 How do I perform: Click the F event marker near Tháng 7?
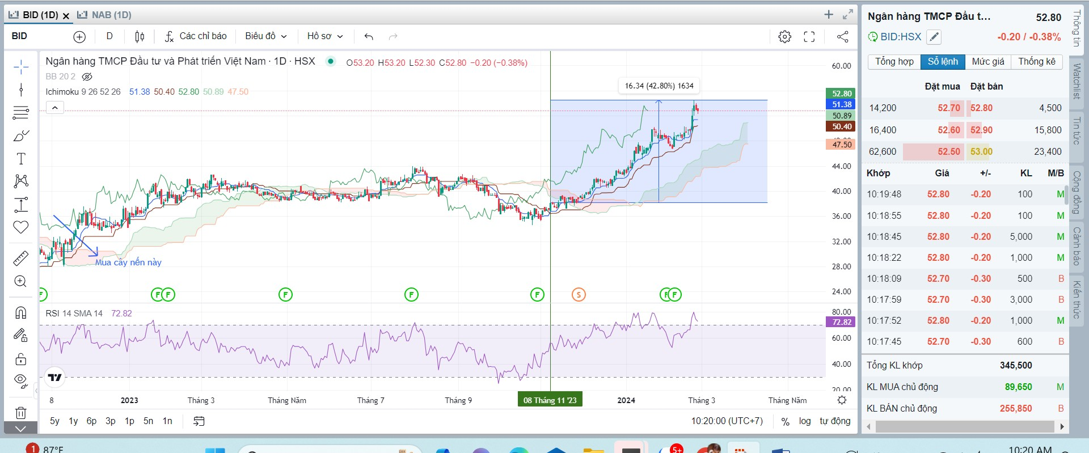pos(411,294)
